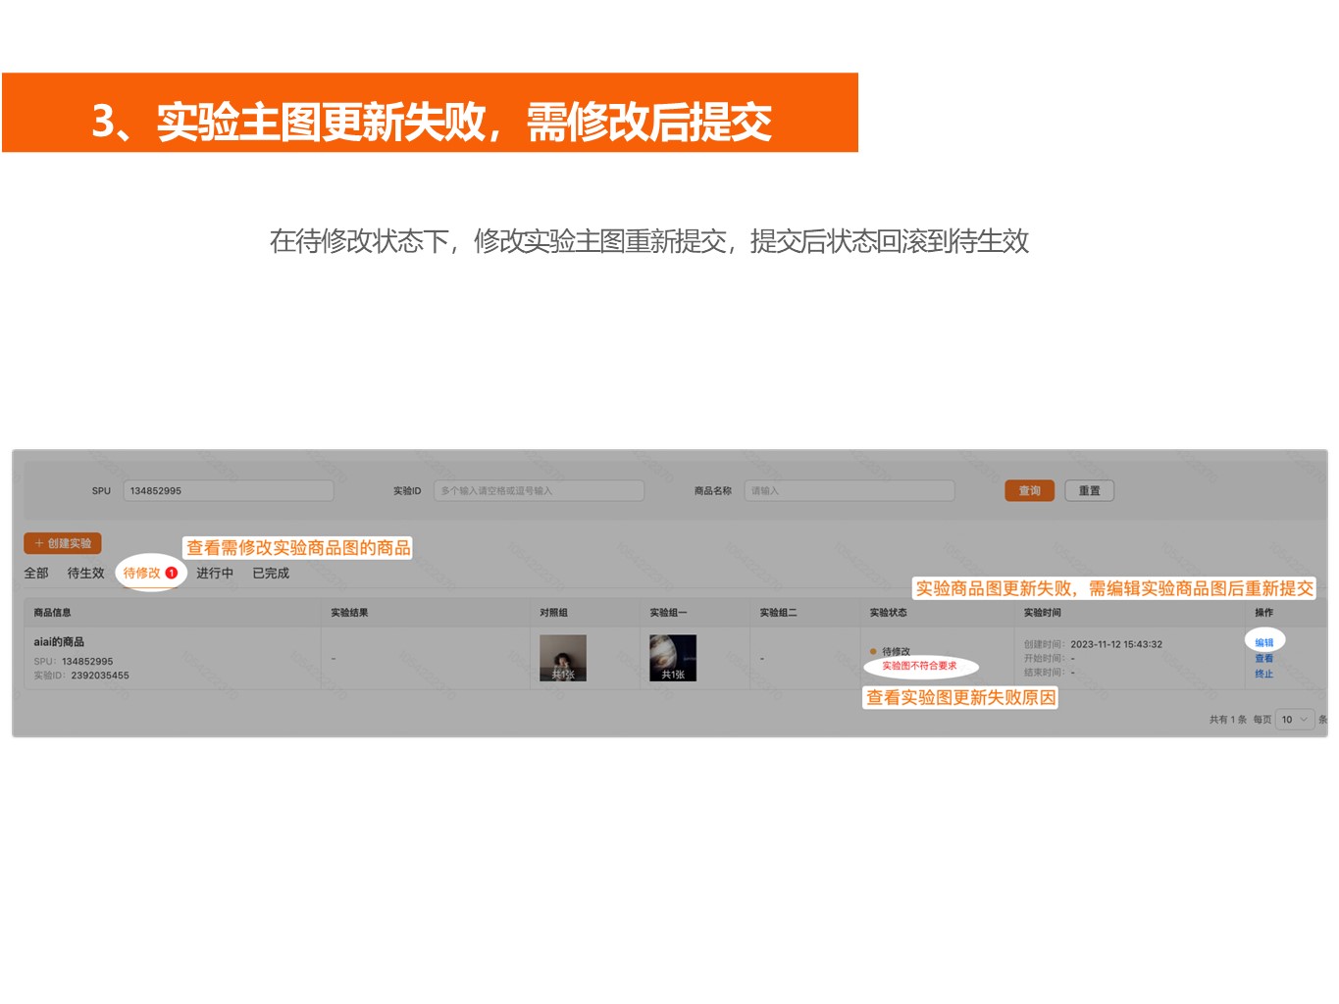Switch to the 进行中 tab
Image resolution: width=1339 pixels, height=1004 pixels.
click(x=215, y=574)
